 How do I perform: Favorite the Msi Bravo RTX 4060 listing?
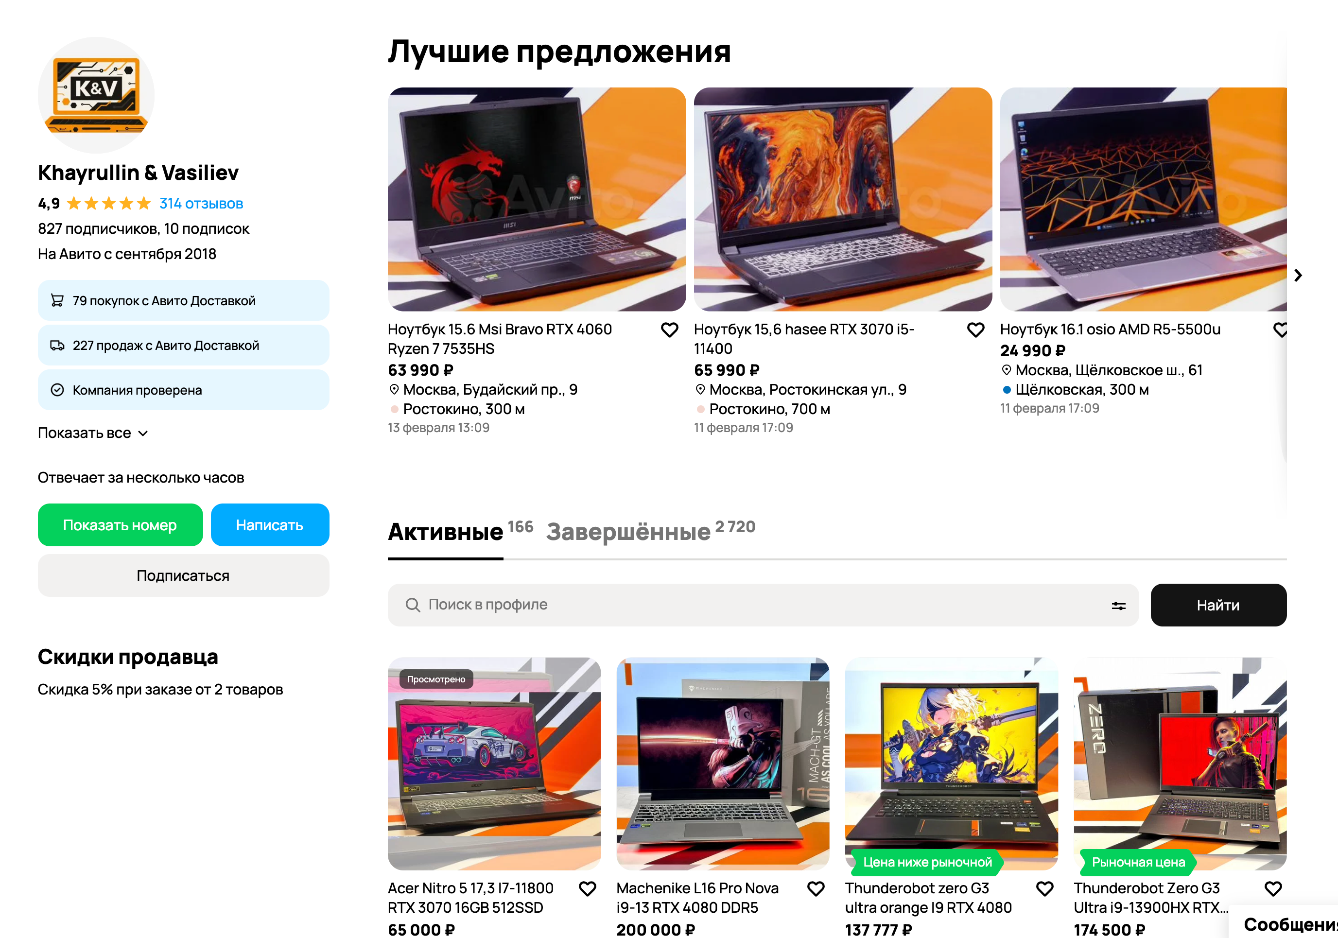pyautogui.click(x=670, y=330)
